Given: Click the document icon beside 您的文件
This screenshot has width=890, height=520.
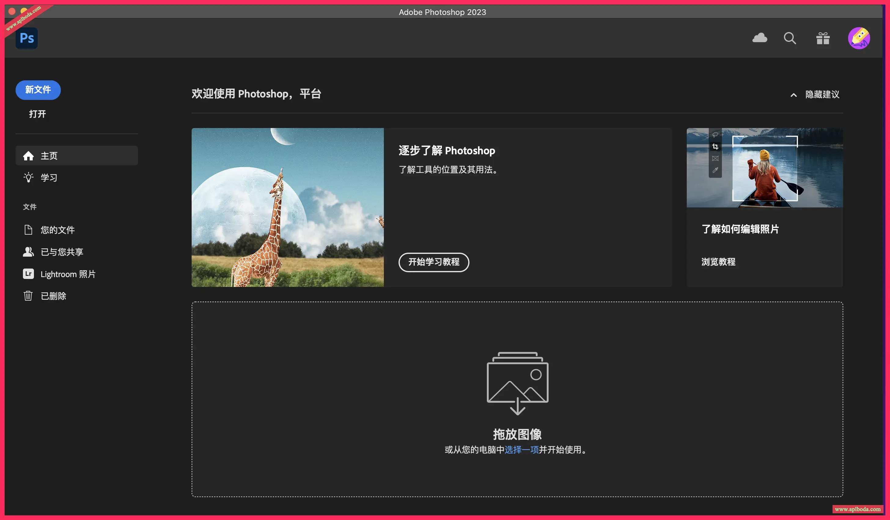Looking at the screenshot, I should click(x=28, y=230).
